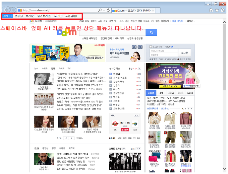Switch to the 동영상 tab in FUN section

(45, 149)
